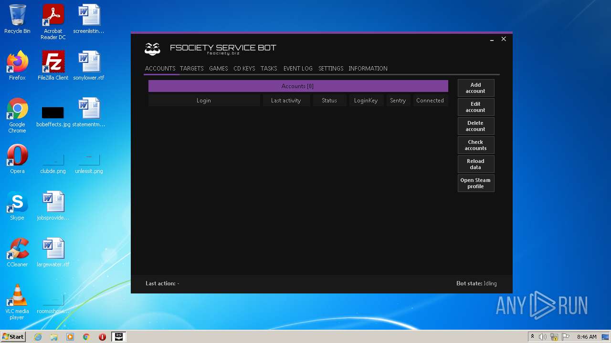The width and height of the screenshot is (611, 343).
Task: Open Chrome from the taskbar
Action: tap(86, 337)
